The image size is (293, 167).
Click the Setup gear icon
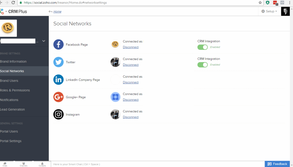click(x=263, y=11)
